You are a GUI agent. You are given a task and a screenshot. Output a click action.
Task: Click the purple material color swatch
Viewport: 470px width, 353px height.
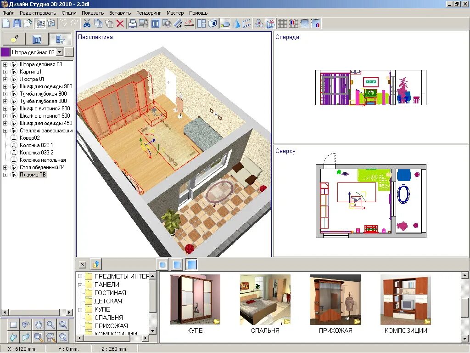[x=5, y=52]
